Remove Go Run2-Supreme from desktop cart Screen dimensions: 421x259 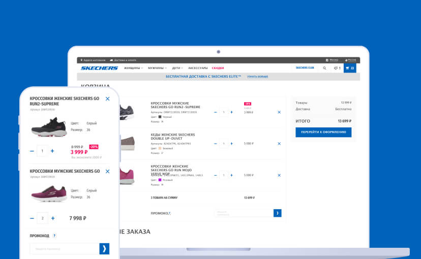point(279,112)
